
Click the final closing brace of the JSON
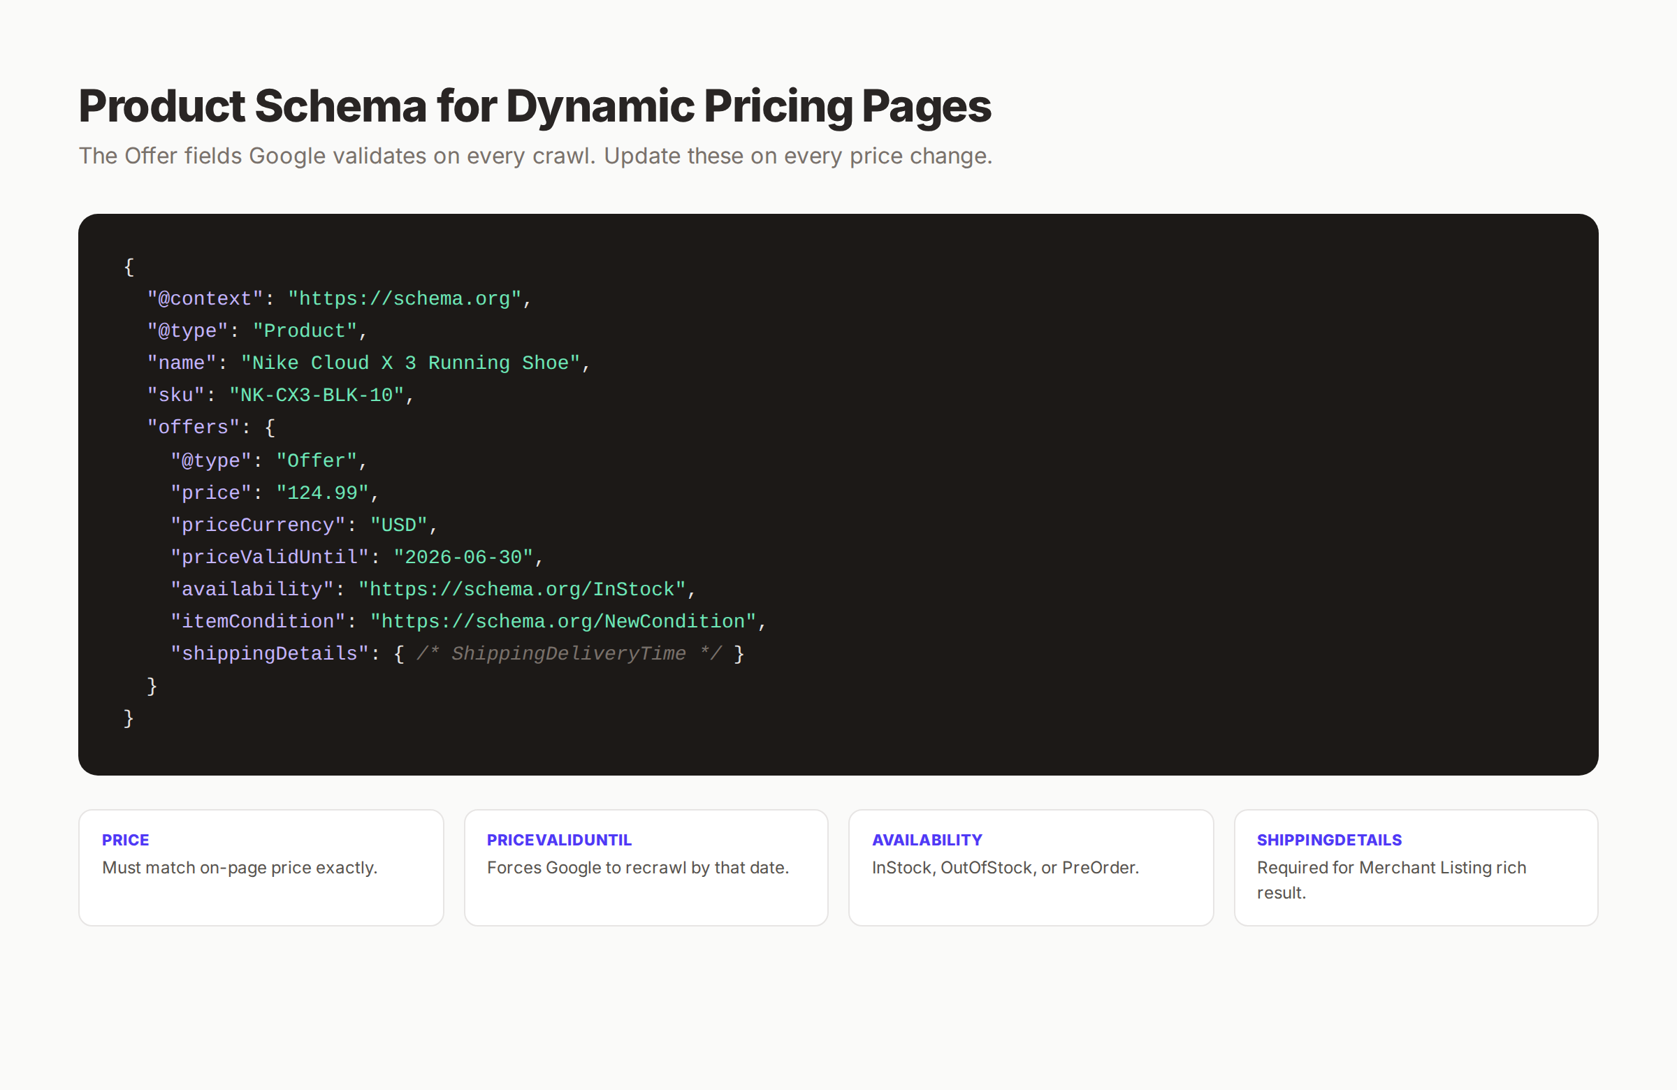(129, 719)
